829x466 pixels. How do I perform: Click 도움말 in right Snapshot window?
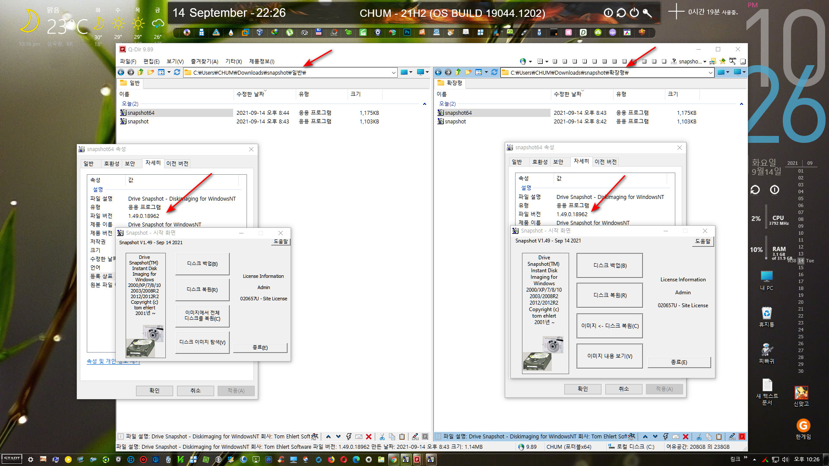[x=702, y=241]
